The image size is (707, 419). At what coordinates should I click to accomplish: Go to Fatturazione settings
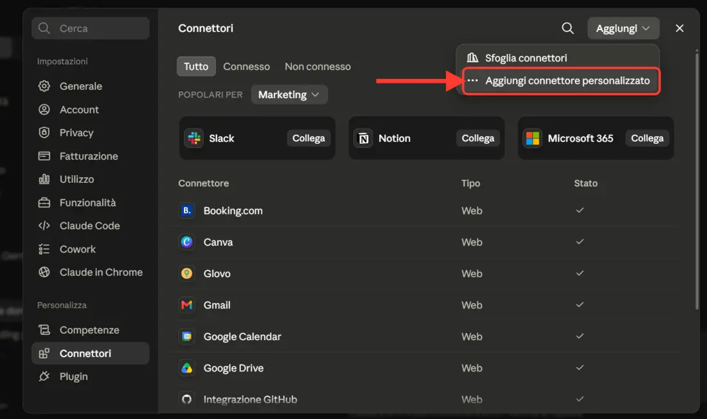click(x=90, y=156)
